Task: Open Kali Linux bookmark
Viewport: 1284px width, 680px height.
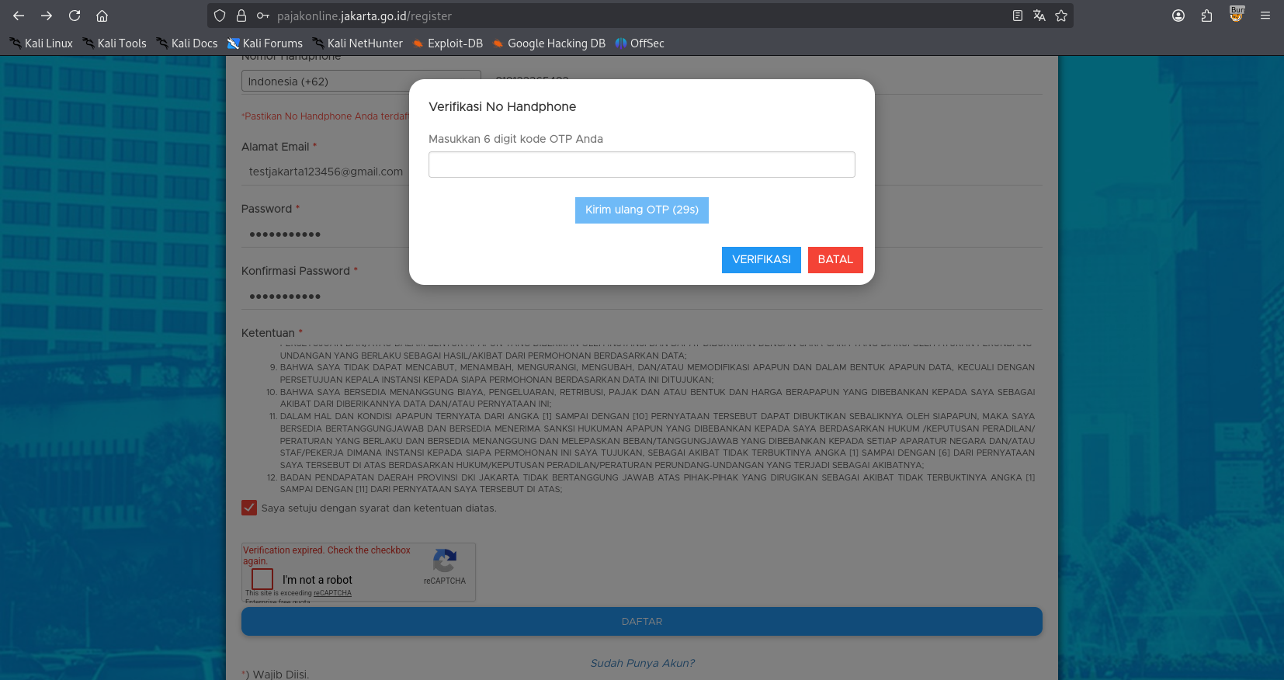Action: (41, 43)
